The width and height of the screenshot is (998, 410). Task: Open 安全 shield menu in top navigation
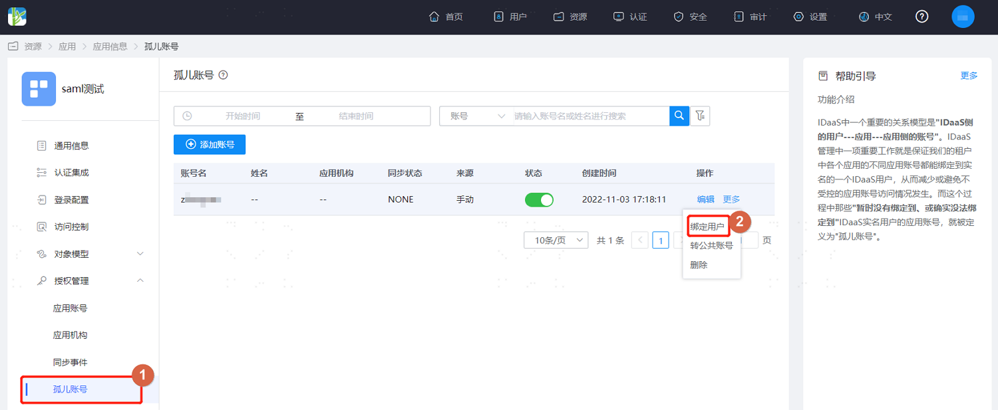pos(690,17)
